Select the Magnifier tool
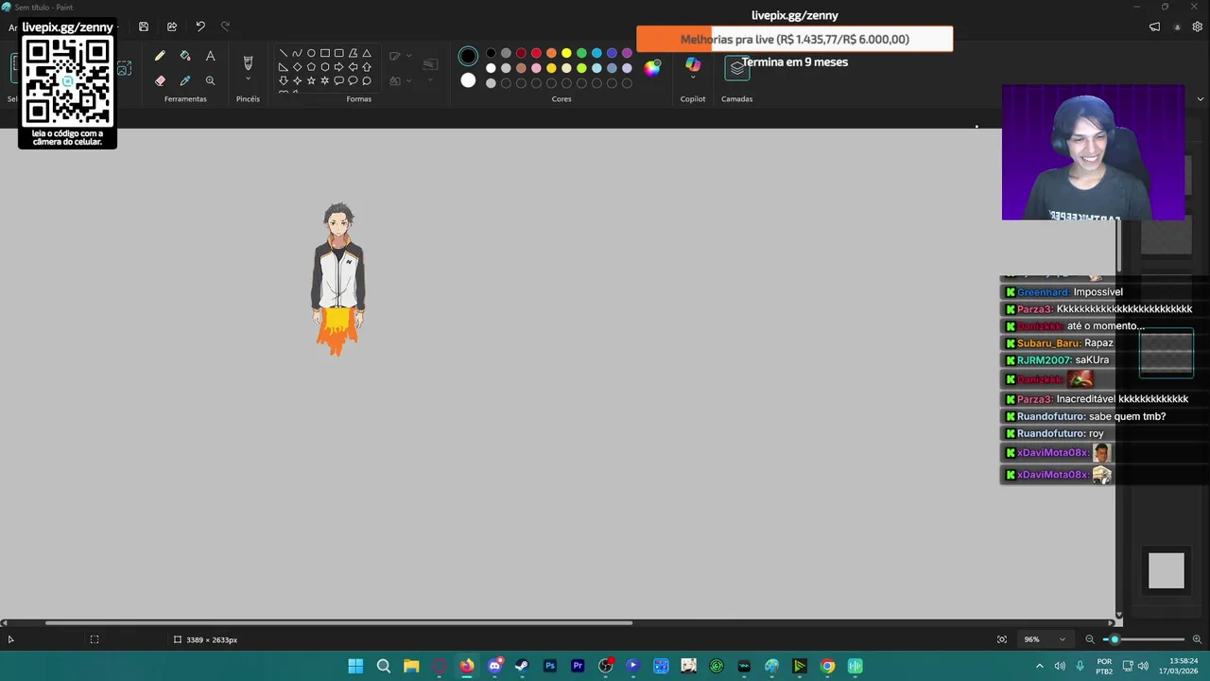Screen dimensions: 1210x681 tap(210, 81)
